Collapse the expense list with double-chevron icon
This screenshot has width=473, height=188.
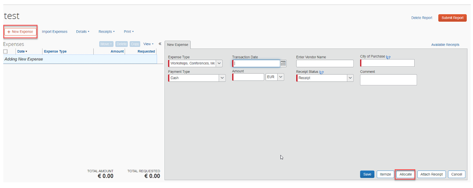click(160, 44)
